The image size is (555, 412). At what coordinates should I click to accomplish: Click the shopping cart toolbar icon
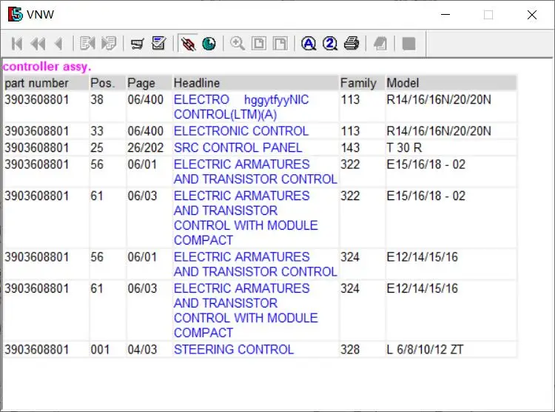pyautogui.click(x=137, y=44)
